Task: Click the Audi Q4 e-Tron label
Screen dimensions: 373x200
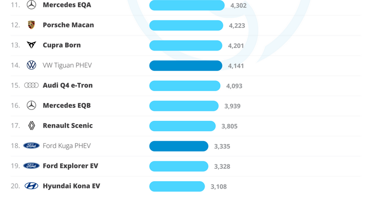Action: click(68, 85)
